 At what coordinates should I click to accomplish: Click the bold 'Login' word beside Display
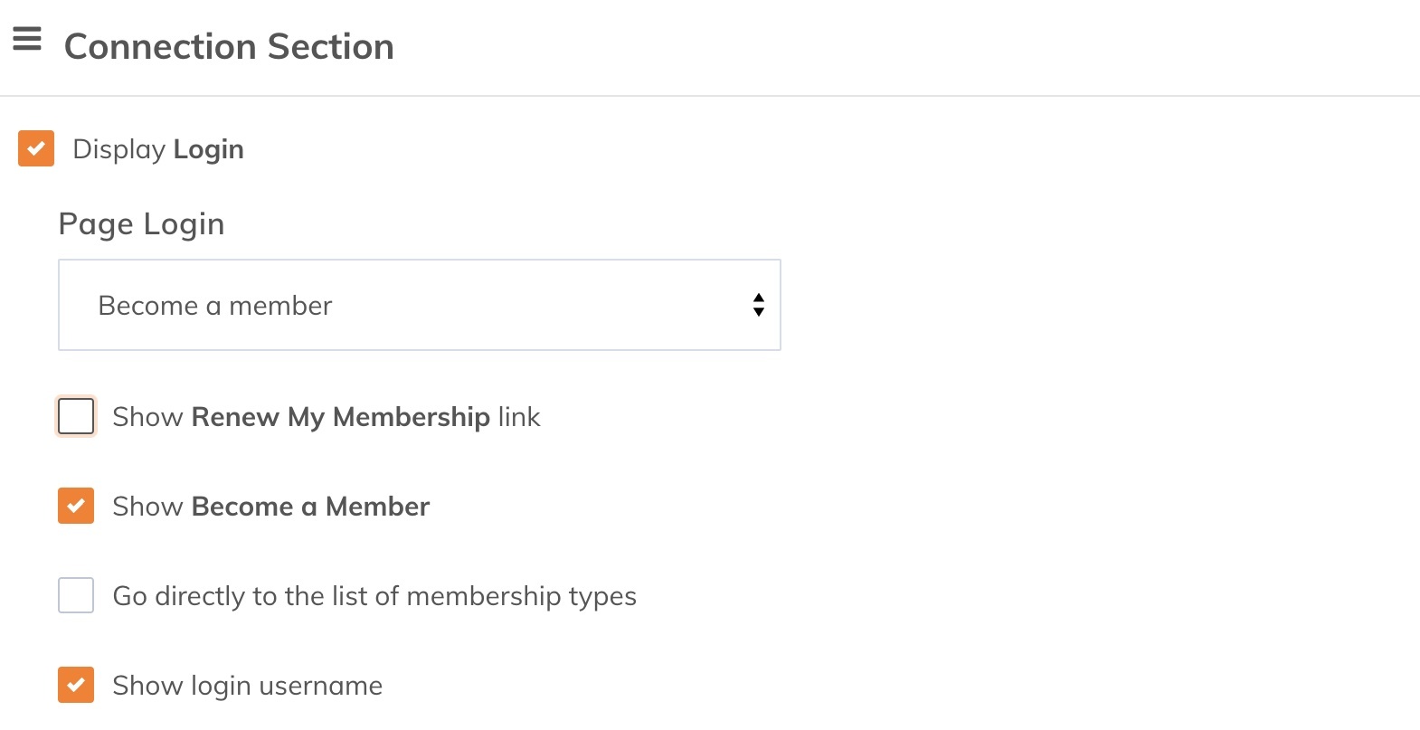208,149
